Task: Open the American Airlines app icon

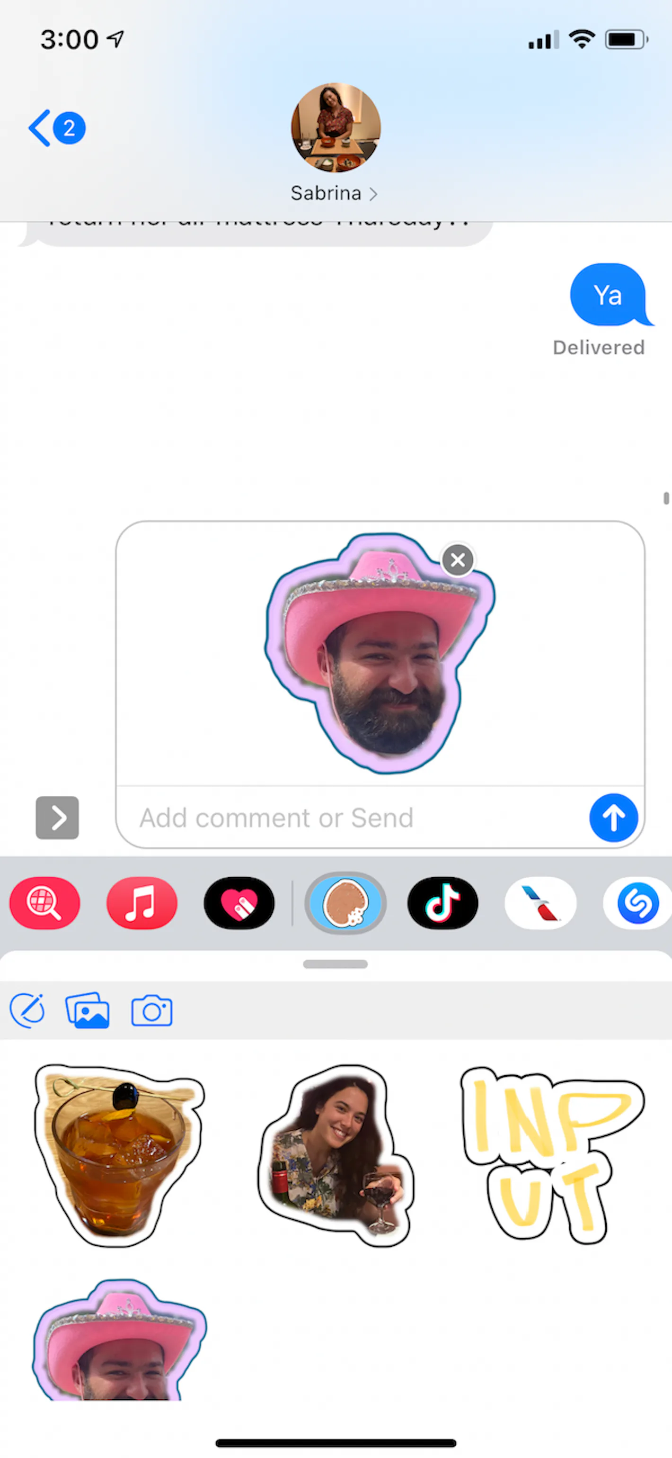Action: point(540,903)
